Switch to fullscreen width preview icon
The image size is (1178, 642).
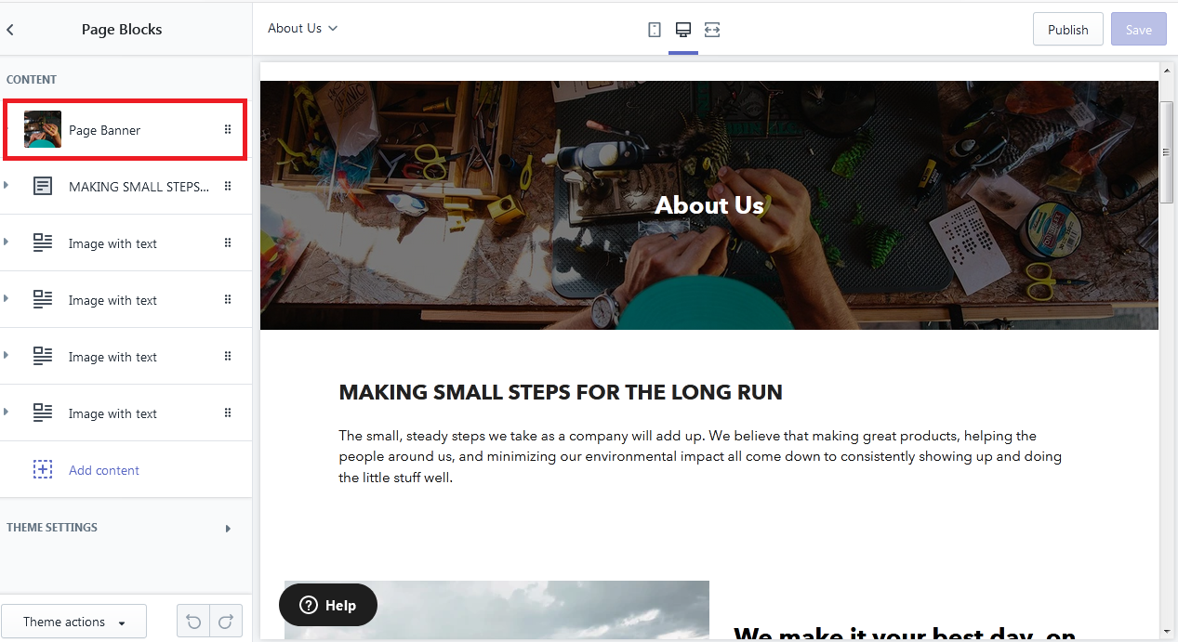point(712,30)
